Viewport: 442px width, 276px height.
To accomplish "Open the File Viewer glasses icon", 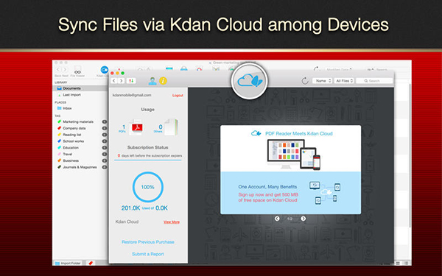I will point(77,71).
